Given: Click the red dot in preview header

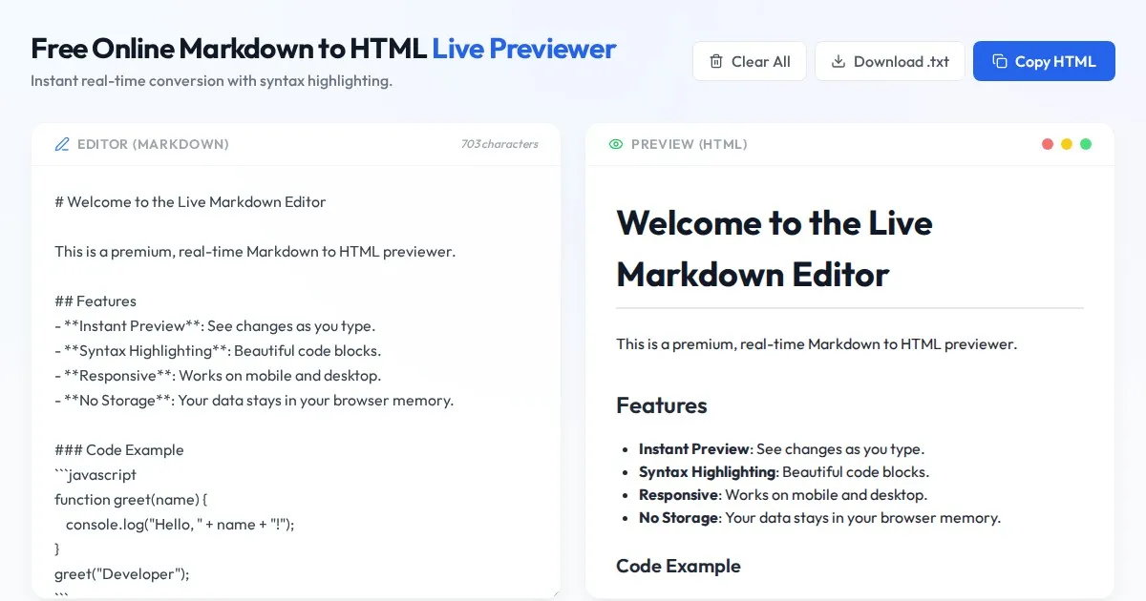Looking at the screenshot, I should [1048, 144].
